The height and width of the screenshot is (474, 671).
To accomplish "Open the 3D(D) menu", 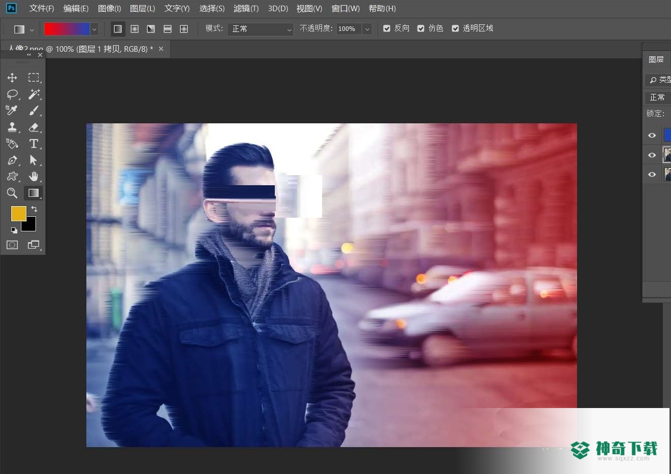I will 278,9.
